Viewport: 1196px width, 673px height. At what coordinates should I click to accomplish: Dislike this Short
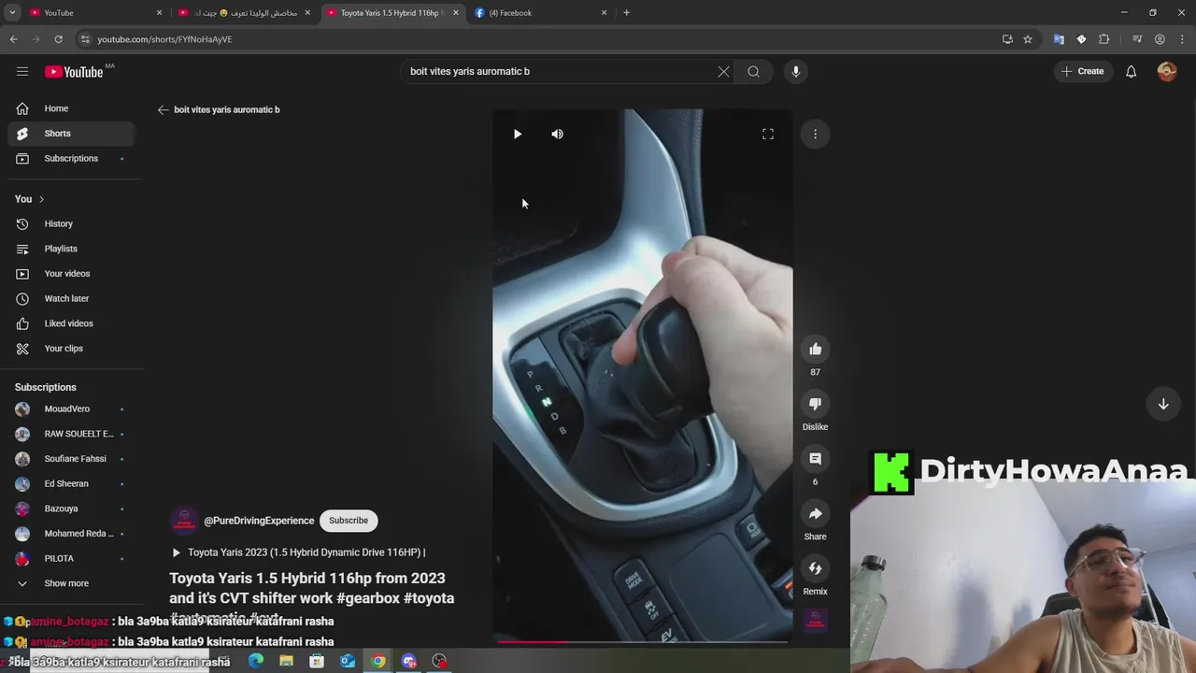815,404
